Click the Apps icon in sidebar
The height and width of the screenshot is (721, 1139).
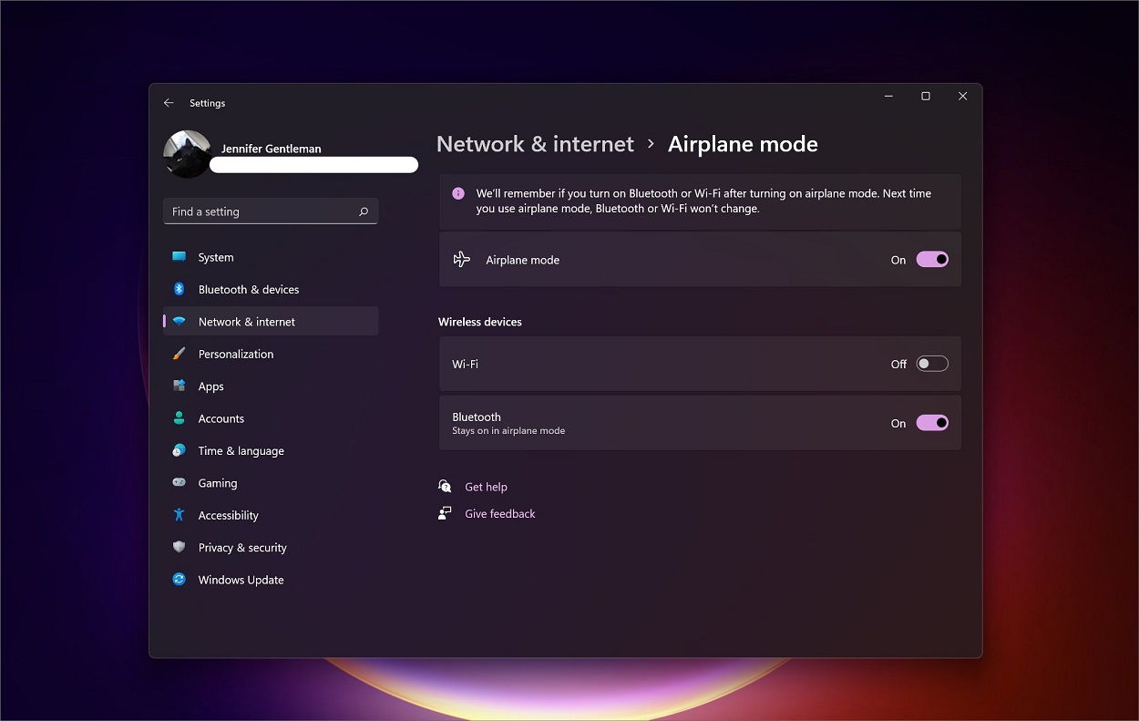(x=180, y=386)
